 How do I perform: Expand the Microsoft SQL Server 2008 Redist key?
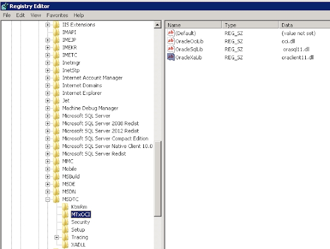click(47, 123)
